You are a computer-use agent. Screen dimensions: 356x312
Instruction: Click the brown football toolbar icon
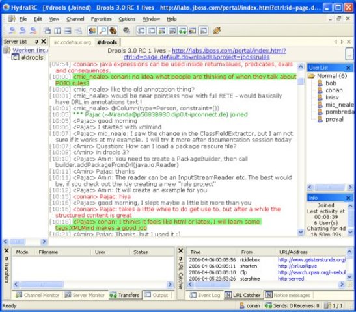(113, 31)
